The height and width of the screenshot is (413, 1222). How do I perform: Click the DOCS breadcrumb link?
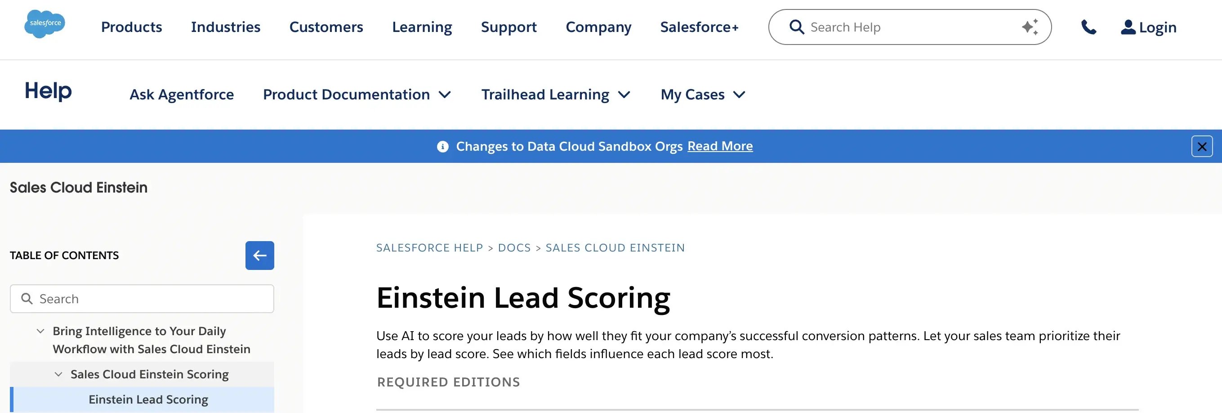click(514, 248)
